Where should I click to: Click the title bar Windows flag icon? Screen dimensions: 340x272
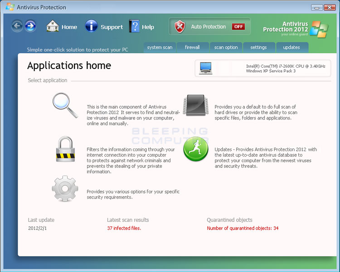(x=10, y=7)
